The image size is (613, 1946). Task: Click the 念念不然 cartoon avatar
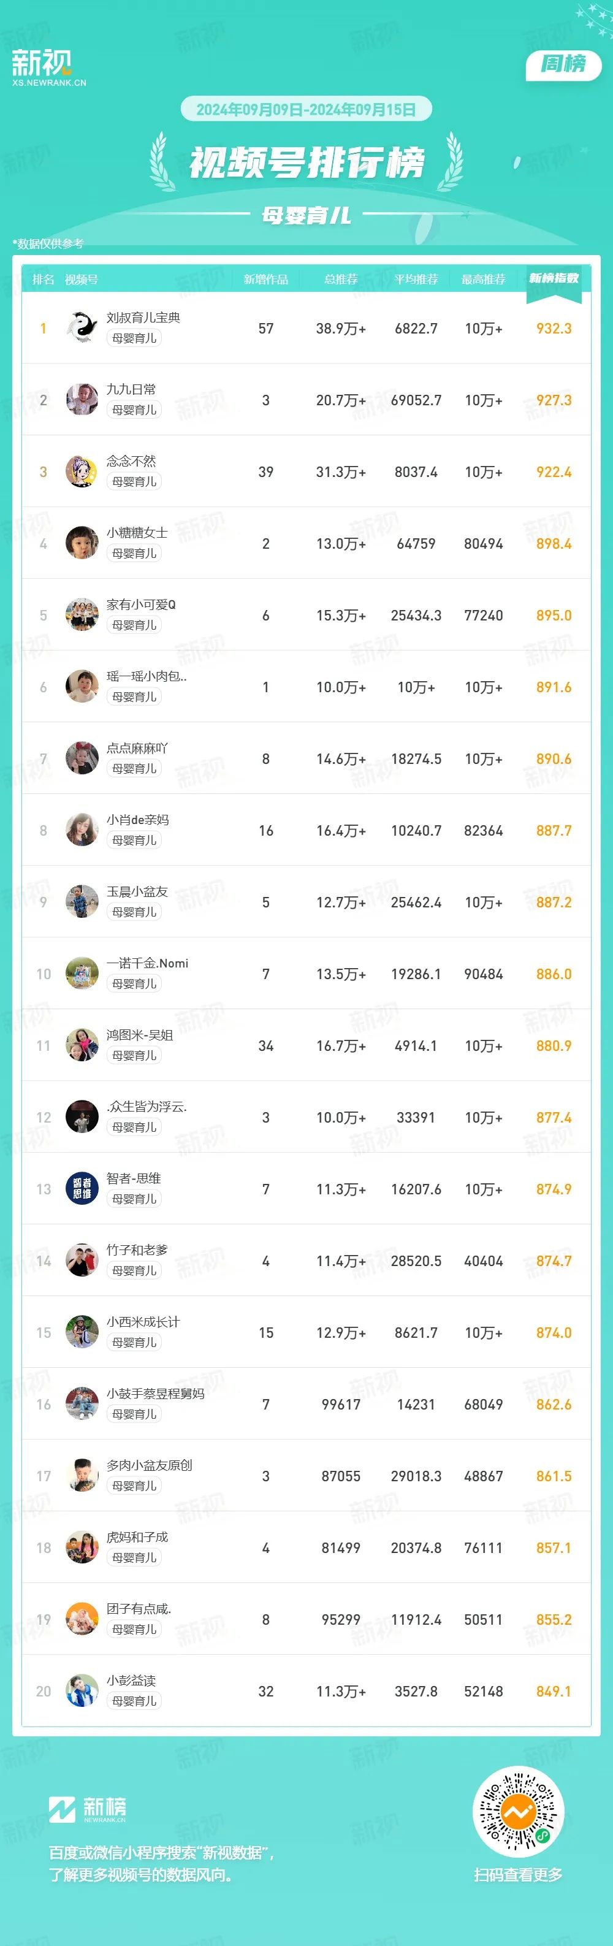(x=82, y=471)
